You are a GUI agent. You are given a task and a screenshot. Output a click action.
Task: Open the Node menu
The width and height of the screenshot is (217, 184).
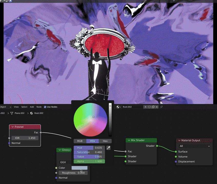(39, 107)
